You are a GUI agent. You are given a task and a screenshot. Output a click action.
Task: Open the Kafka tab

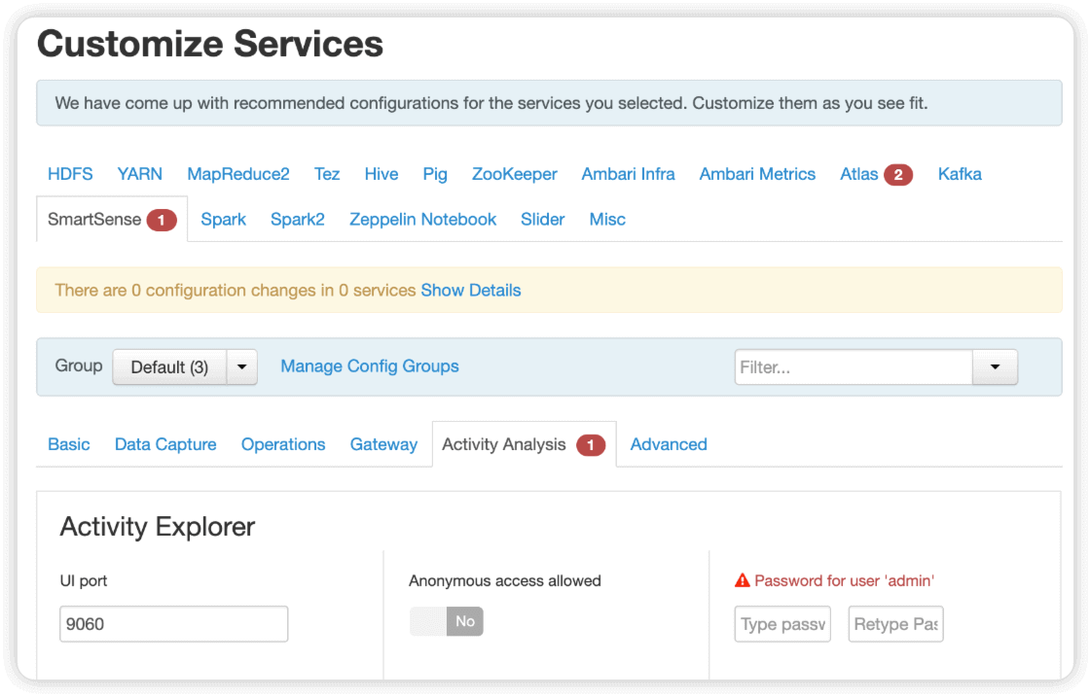pos(960,174)
